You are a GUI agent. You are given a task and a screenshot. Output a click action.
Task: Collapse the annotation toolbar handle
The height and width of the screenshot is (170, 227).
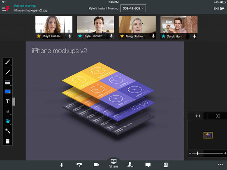tap(14, 101)
